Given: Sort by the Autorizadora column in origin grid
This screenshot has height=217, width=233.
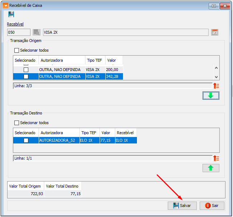Looking at the screenshot, I should pos(62,60).
